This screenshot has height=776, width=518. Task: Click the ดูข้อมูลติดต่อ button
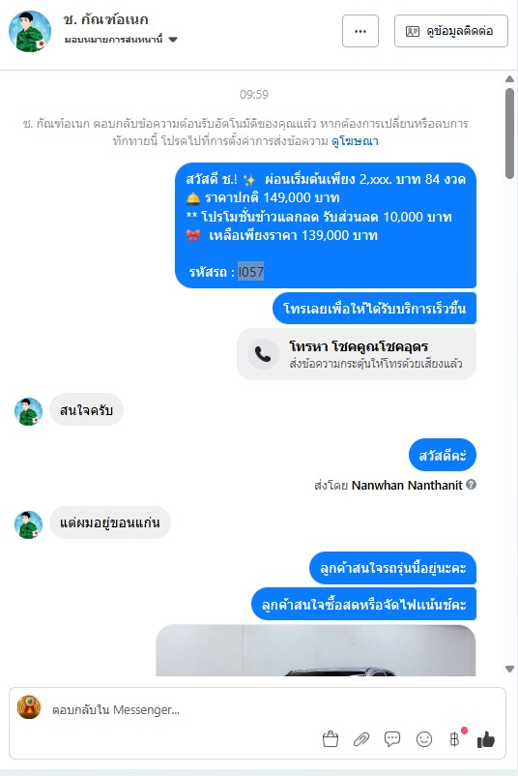(x=450, y=31)
